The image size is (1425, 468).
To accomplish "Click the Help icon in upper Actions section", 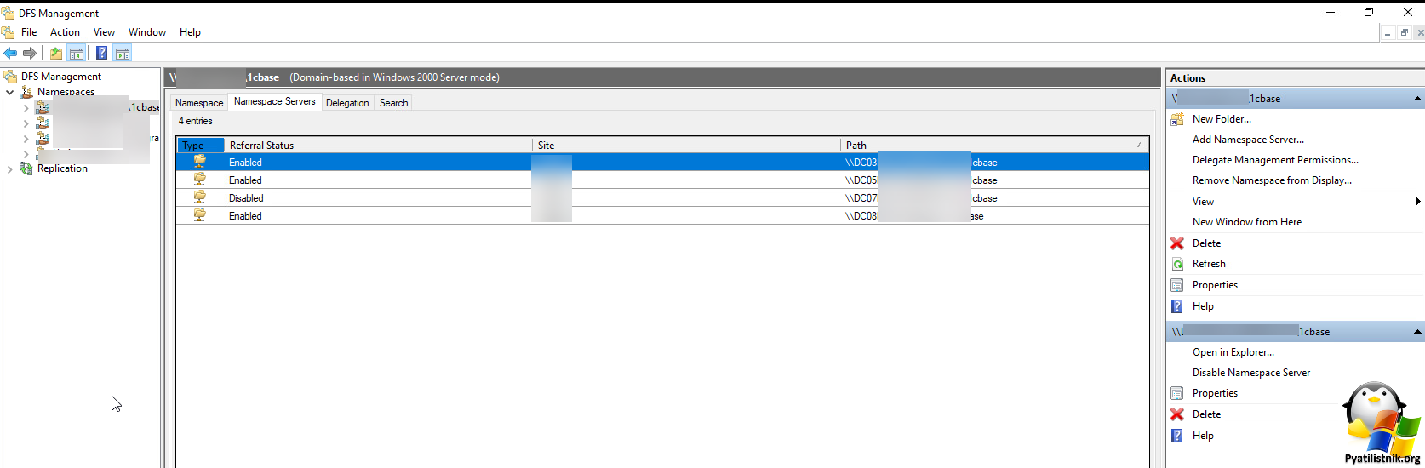I will tap(1177, 306).
